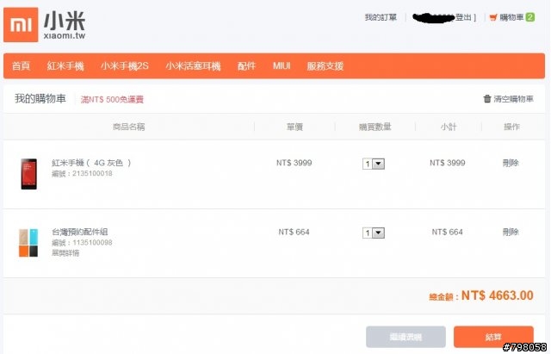Open 小米手機2S navigation tab
Viewport: 551px width, 354px height.
[125, 65]
